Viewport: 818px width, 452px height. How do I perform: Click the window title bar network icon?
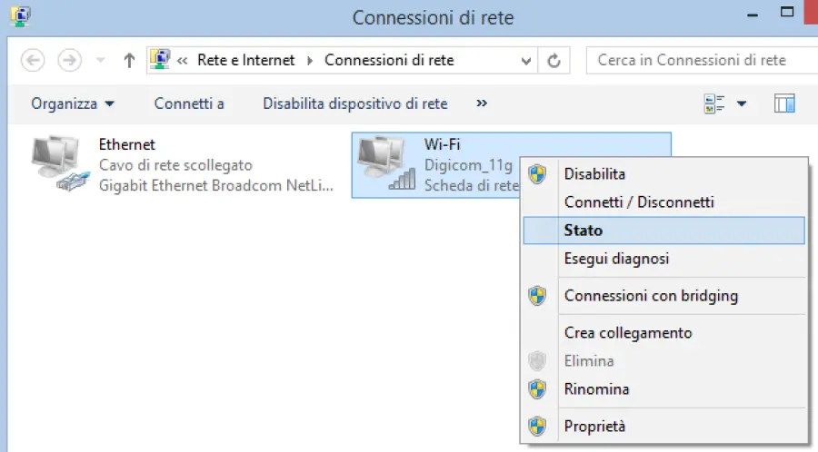coord(20,16)
